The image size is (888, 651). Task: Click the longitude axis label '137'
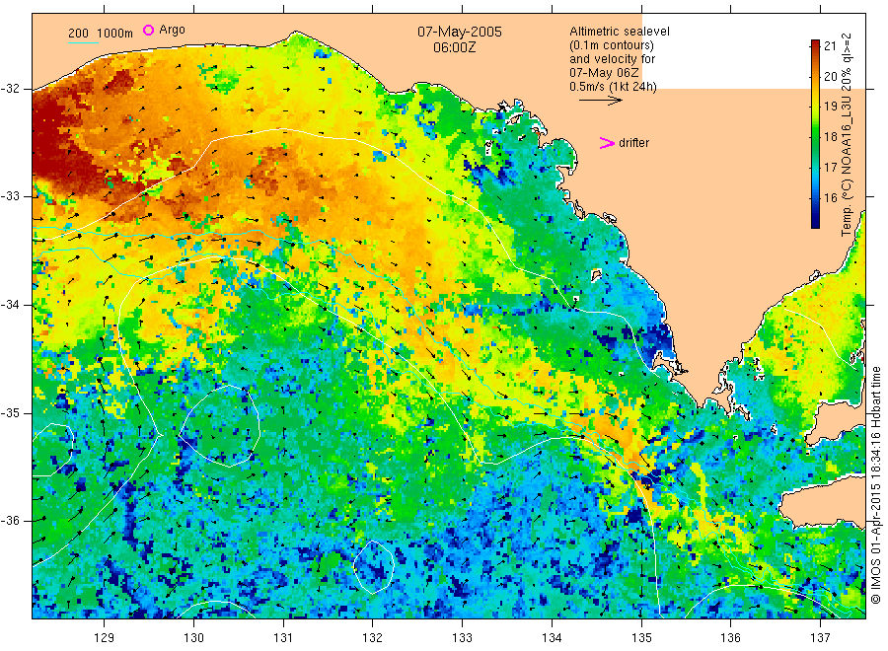coord(821,638)
